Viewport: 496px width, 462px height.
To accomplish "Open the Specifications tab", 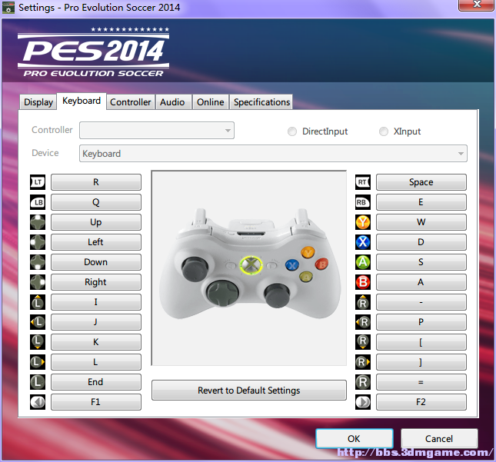I will [261, 102].
